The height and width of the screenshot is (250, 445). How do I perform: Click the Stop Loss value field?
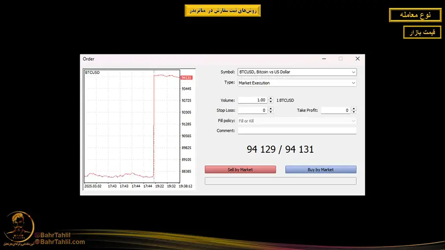pyautogui.click(x=252, y=111)
